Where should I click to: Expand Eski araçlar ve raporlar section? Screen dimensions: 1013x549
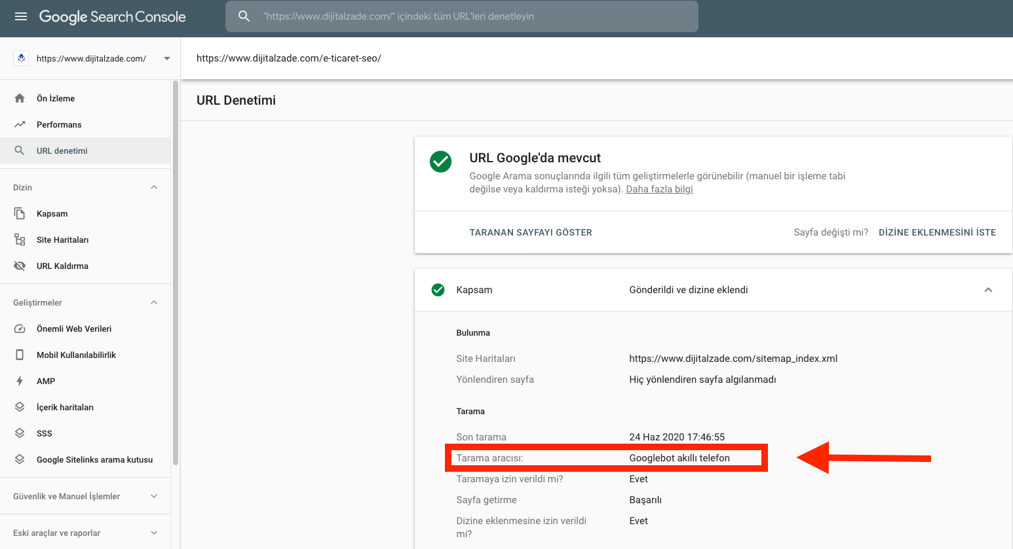tap(154, 533)
